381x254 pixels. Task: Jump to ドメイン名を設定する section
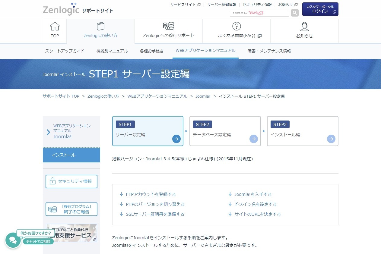(256, 204)
